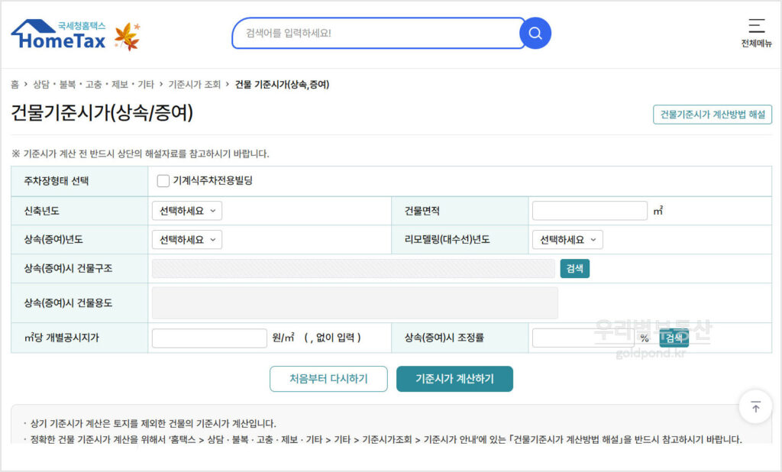Click the ㎡당 개별공시지가 label cell
Image resolution: width=782 pixels, height=472 pixels.
[x=79, y=338]
